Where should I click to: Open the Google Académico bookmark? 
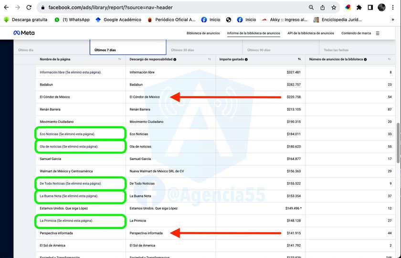click(118, 20)
